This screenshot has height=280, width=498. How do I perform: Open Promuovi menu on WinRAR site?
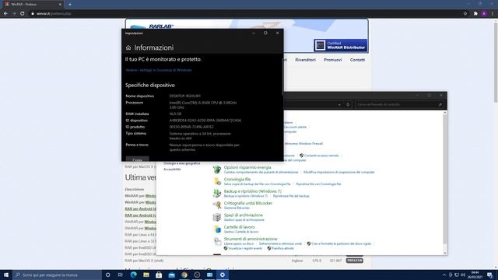point(332,60)
